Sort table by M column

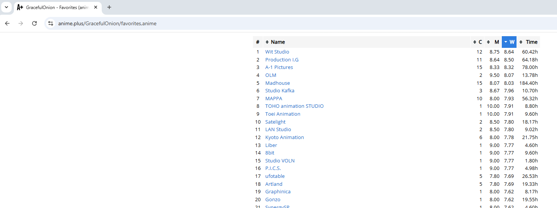coord(493,42)
